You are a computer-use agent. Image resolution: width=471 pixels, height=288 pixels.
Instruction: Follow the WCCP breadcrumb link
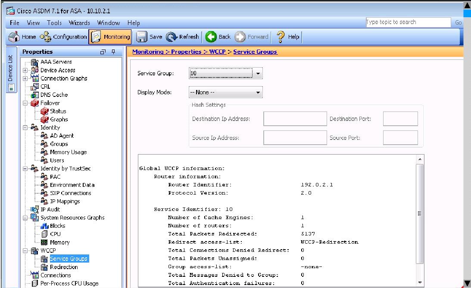tap(218, 52)
